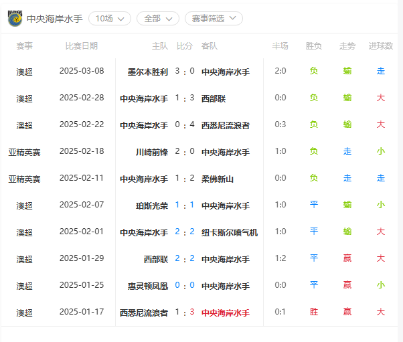Click the 客队 column header
The height and width of the screenshot is (342, 403).
pyautogui.click(x=210, y=46)
